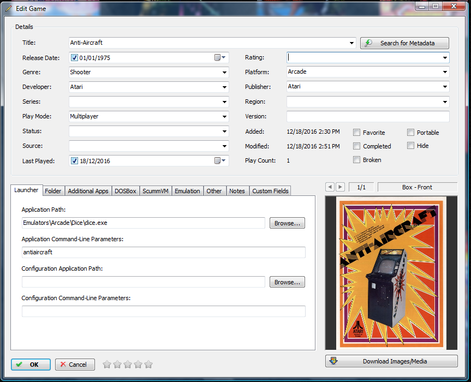Viewport: 471px width, 382px height.
Task: Open the Custom Fields tab
Action: click(x=270, y=191)
